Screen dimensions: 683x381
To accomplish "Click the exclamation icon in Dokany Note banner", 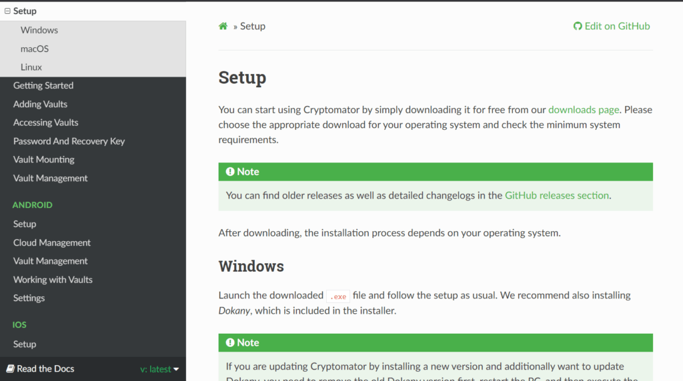I will click(x=230, y=343).
